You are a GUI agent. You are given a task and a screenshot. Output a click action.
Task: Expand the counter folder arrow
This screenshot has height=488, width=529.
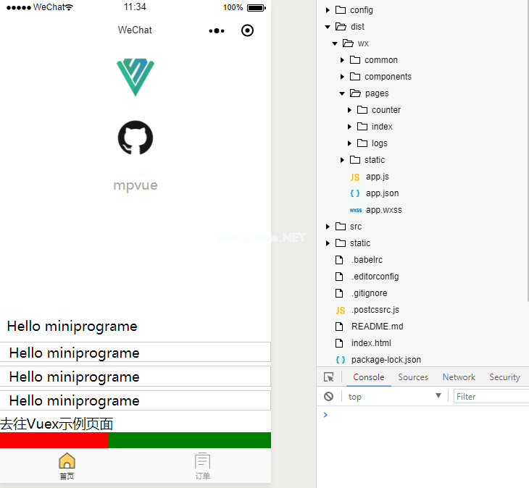click(x=349, y=110)
